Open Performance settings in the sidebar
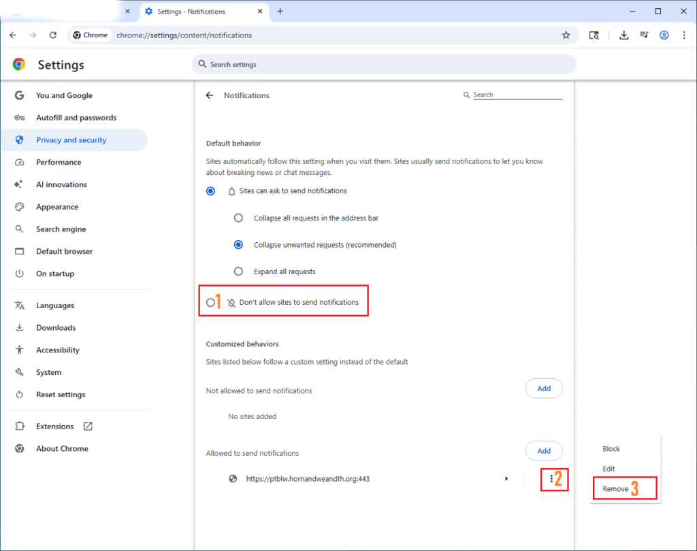This screenshot has width=697, height=551. tap(59, 163)
